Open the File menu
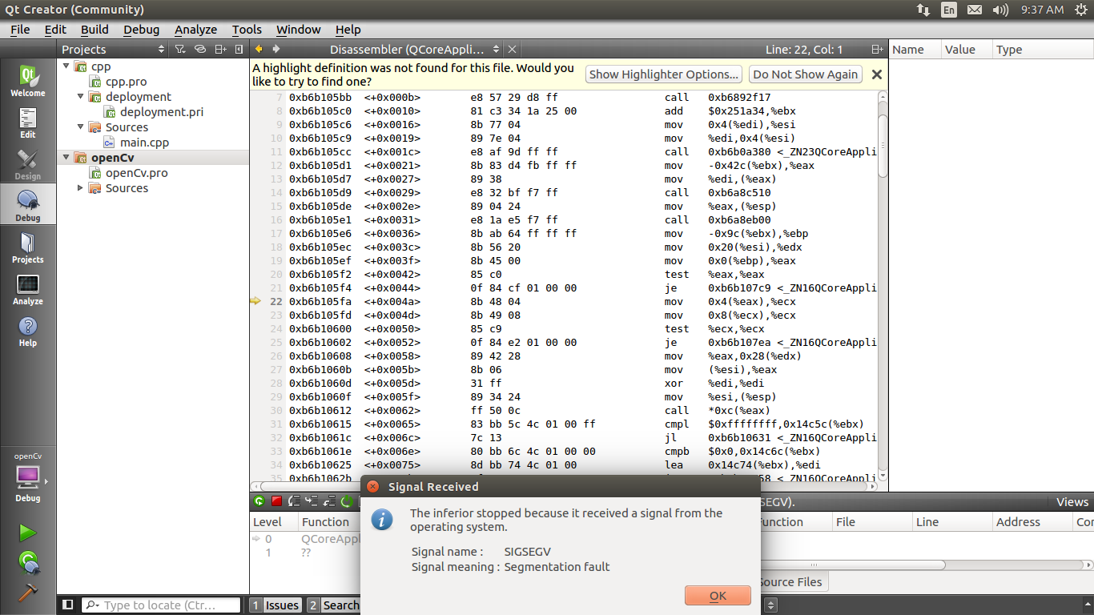 click(20, 30)
